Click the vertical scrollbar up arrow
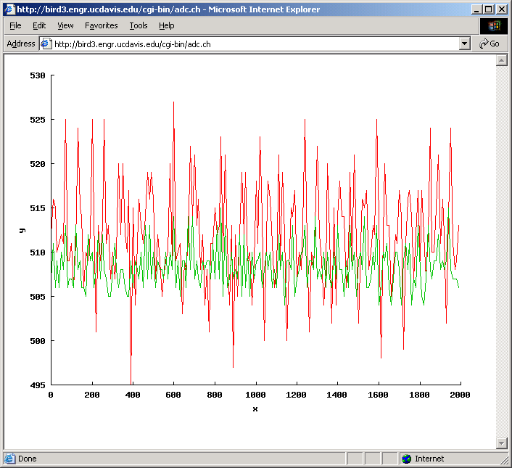512x468 pixels. [x=500, y=60]
